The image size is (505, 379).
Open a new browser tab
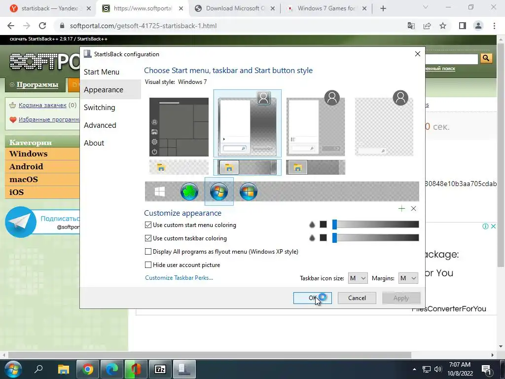tap(383, 8)
